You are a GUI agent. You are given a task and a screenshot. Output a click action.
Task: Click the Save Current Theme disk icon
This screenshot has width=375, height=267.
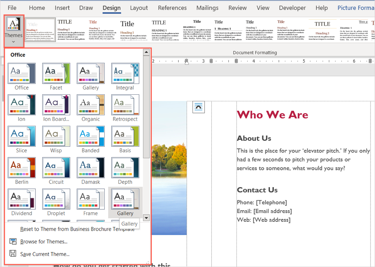[x=13, y=254]
